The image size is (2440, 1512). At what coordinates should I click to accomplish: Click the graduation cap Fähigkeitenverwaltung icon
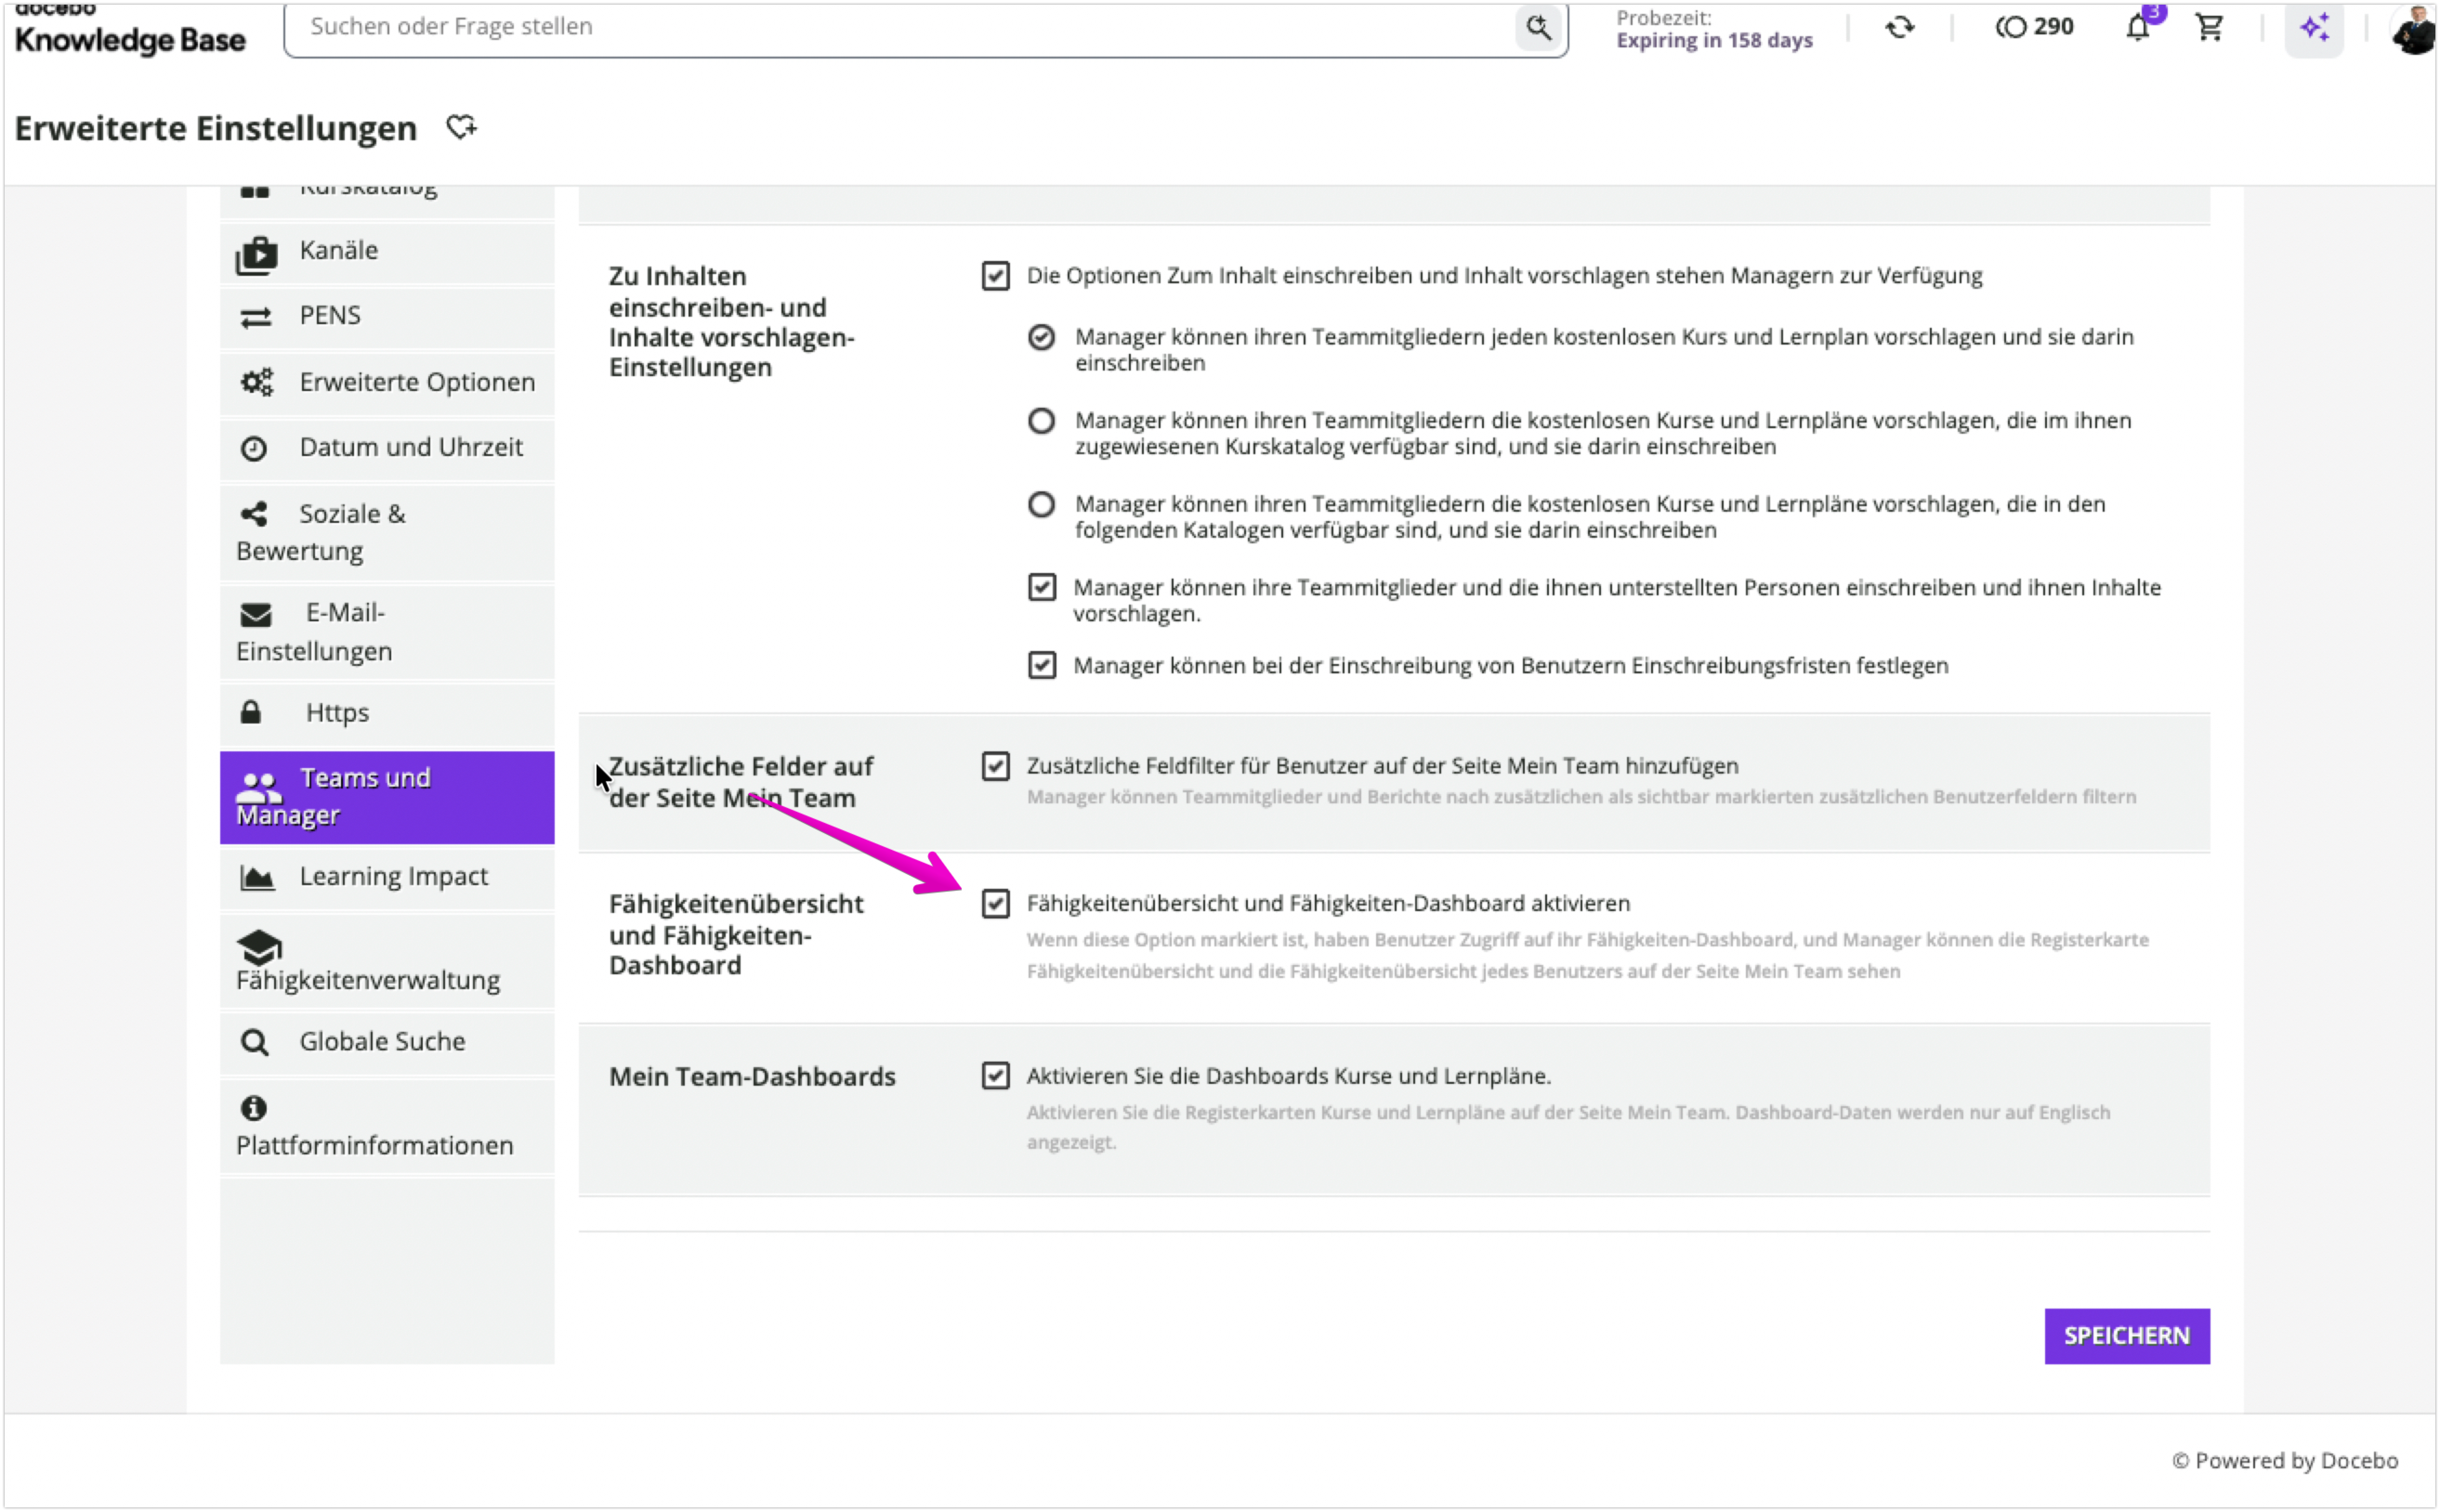(x=259, y=946)
